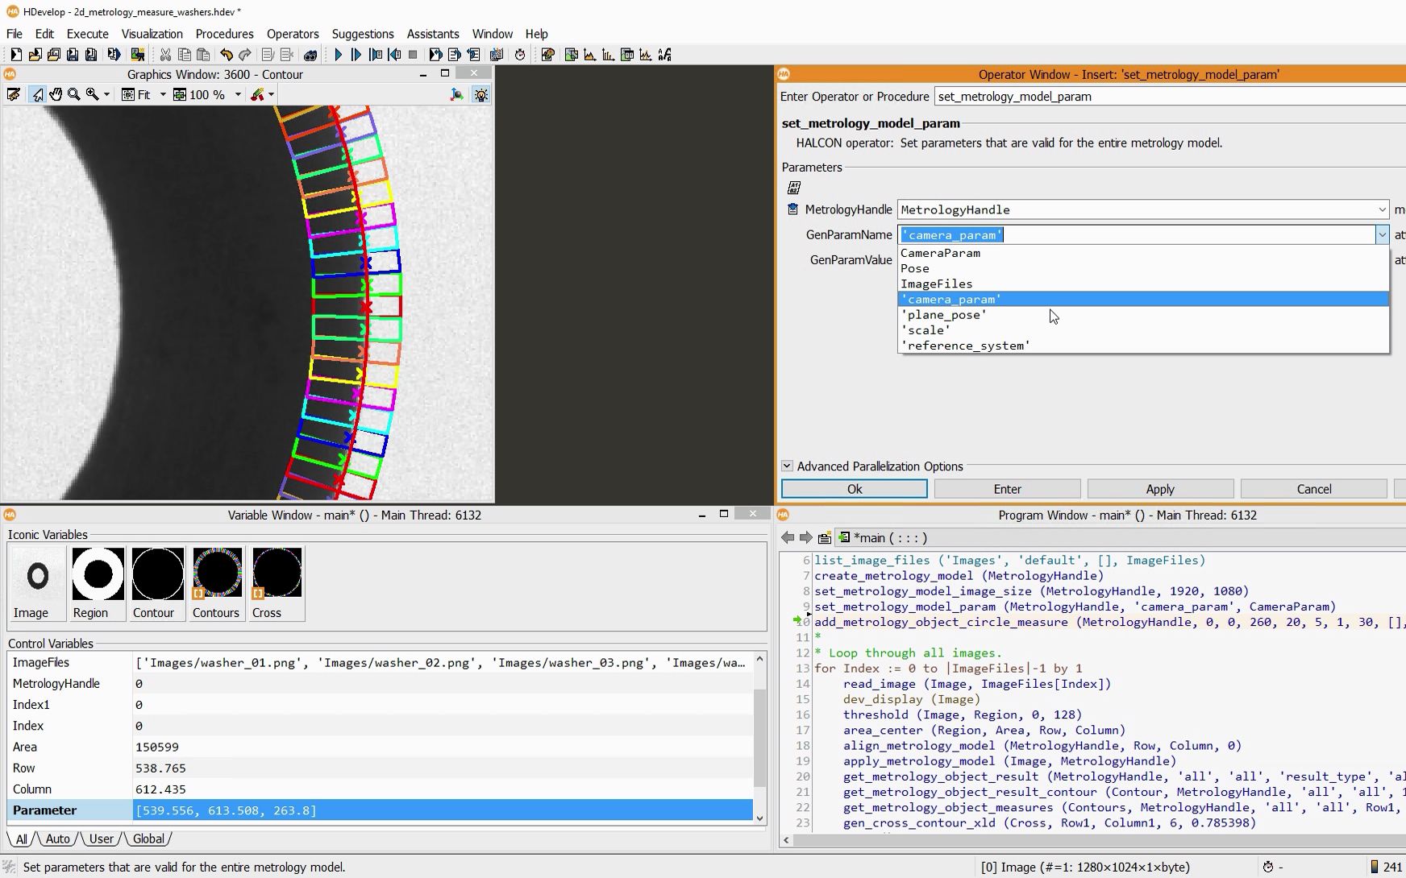Image resolution: width=1406 pixels, height=878 pixels.
Task: Click the Apply button in Operator Window
Action: point(1159,489)
